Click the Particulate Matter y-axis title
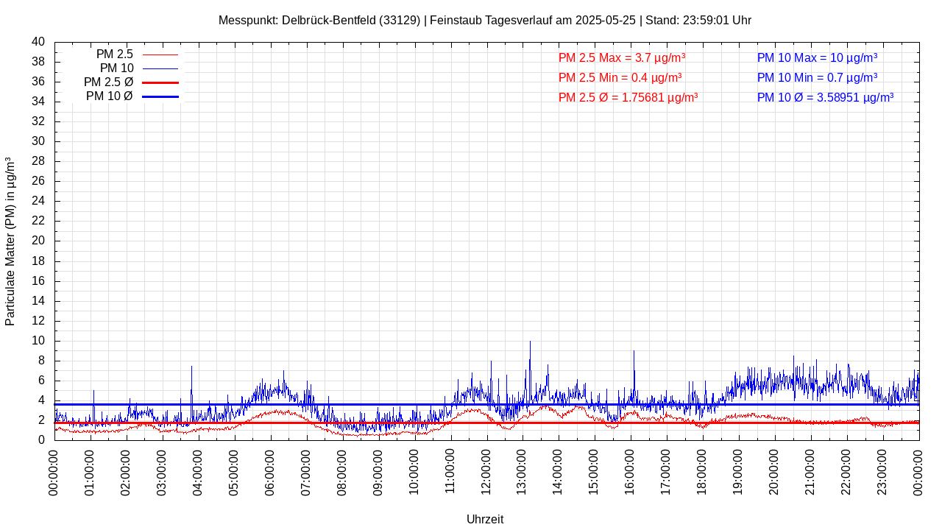Image resolution: width=942 pixels, height=530 pixels. coord(10,241)
